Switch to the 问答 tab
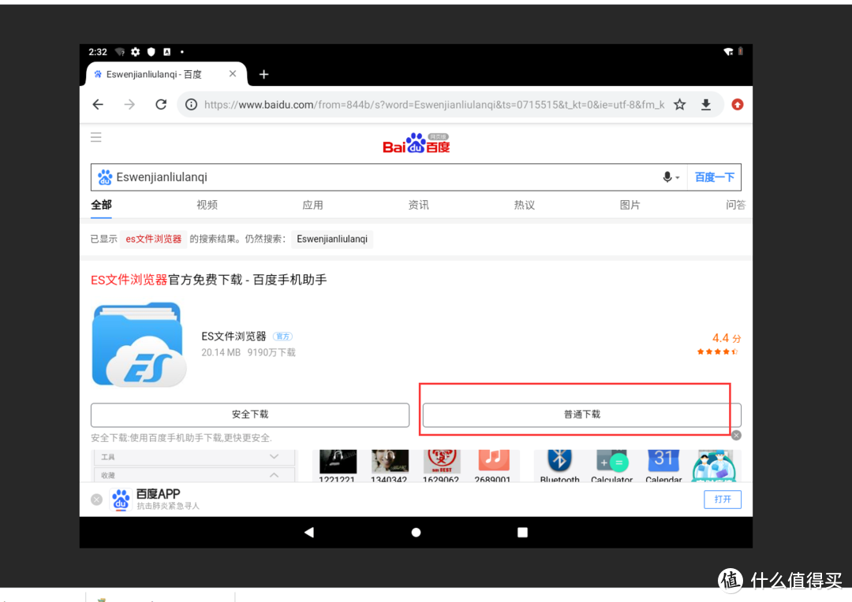Viewport: 852px width, 602px height. coord(736,205)
